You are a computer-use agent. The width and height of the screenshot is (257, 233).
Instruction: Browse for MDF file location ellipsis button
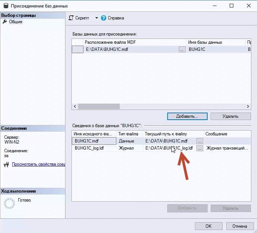click(182, 49)
